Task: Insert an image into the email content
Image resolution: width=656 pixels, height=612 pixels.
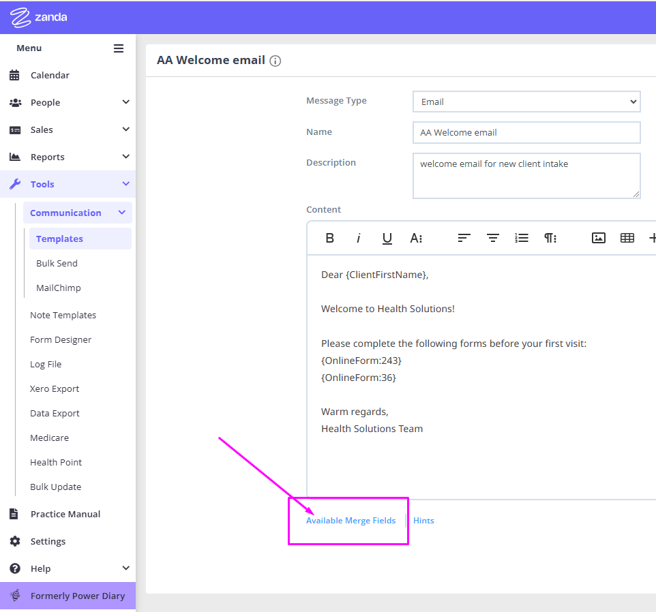Action: click(x=598, y=238)
